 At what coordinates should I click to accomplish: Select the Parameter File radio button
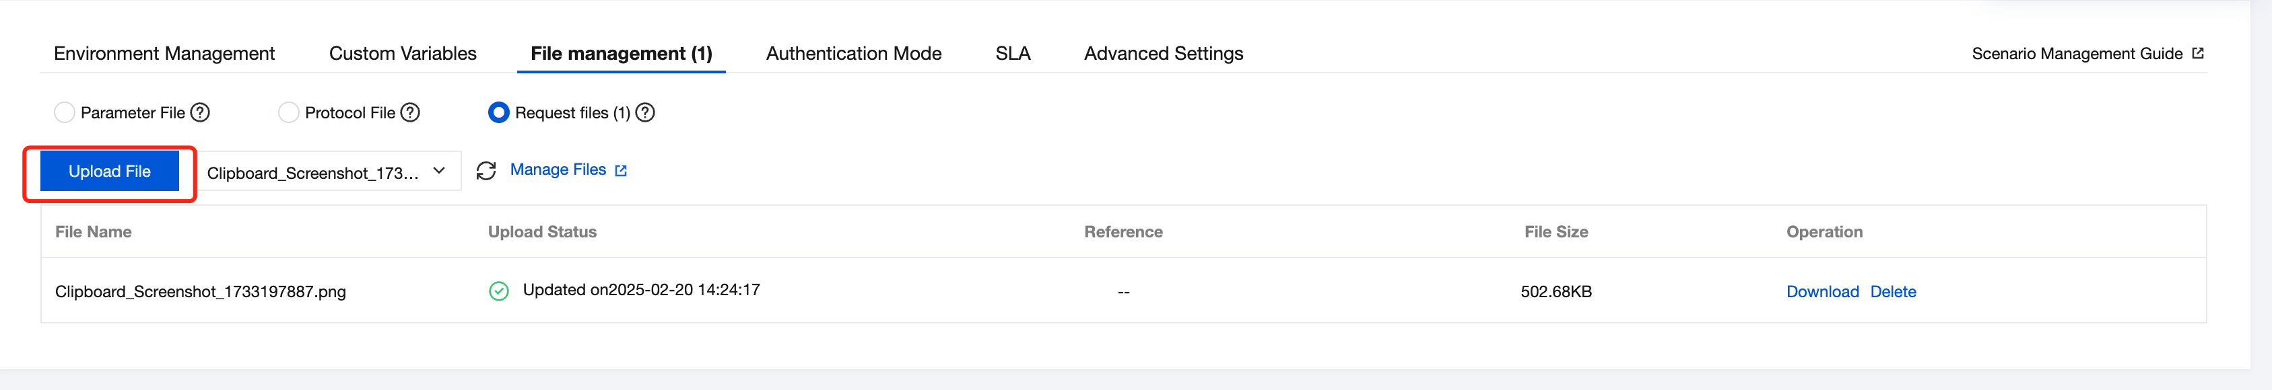click(65, 113)
